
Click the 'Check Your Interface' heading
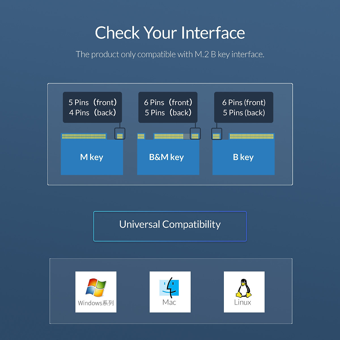(170, 33)
